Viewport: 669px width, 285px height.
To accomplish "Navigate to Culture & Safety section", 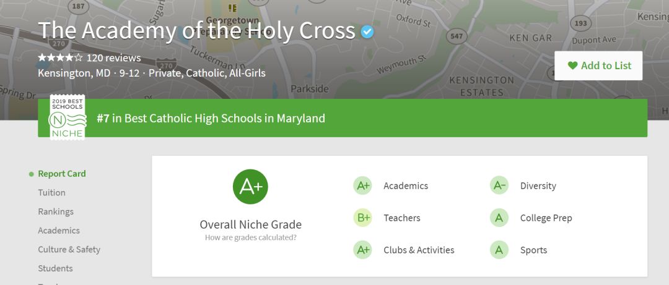I will (x=69, y=249).
